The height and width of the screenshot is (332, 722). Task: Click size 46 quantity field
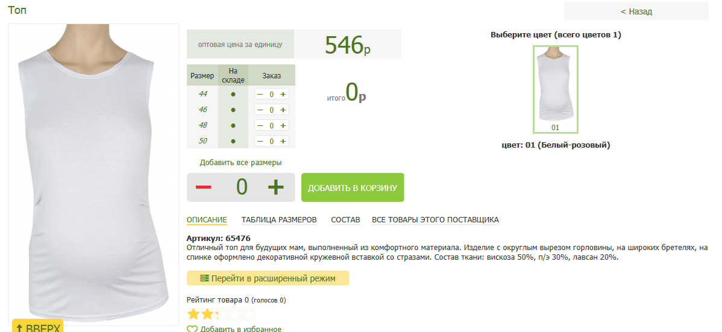(272, 110)
